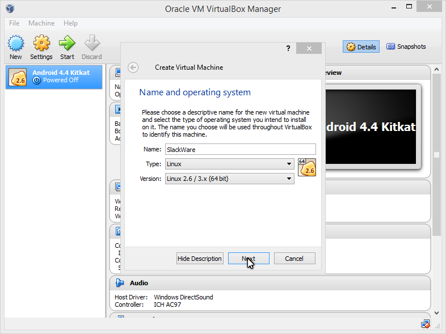Open the Machine menu

click(x=41, y=23)
